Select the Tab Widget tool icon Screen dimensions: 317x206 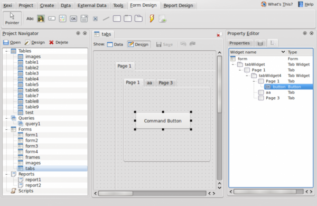pyautogui.click(x=138, y=18)
